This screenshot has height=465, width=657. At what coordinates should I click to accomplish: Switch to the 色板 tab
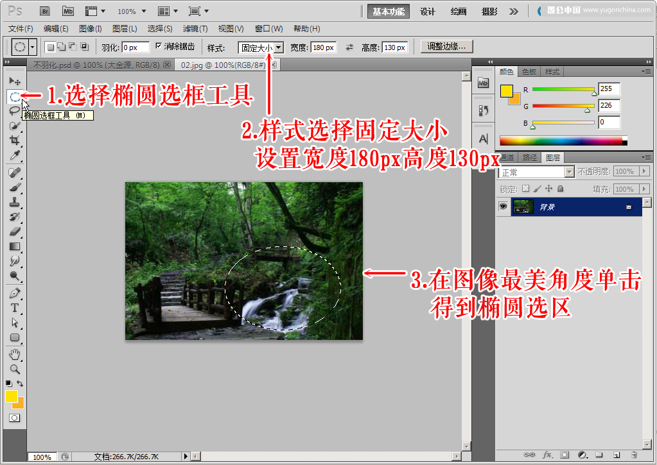529,72
